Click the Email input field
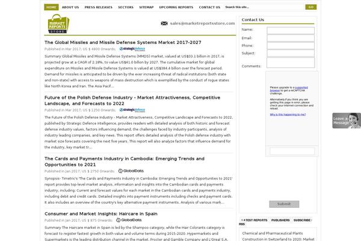361x241 pixels. pos(291,38)
